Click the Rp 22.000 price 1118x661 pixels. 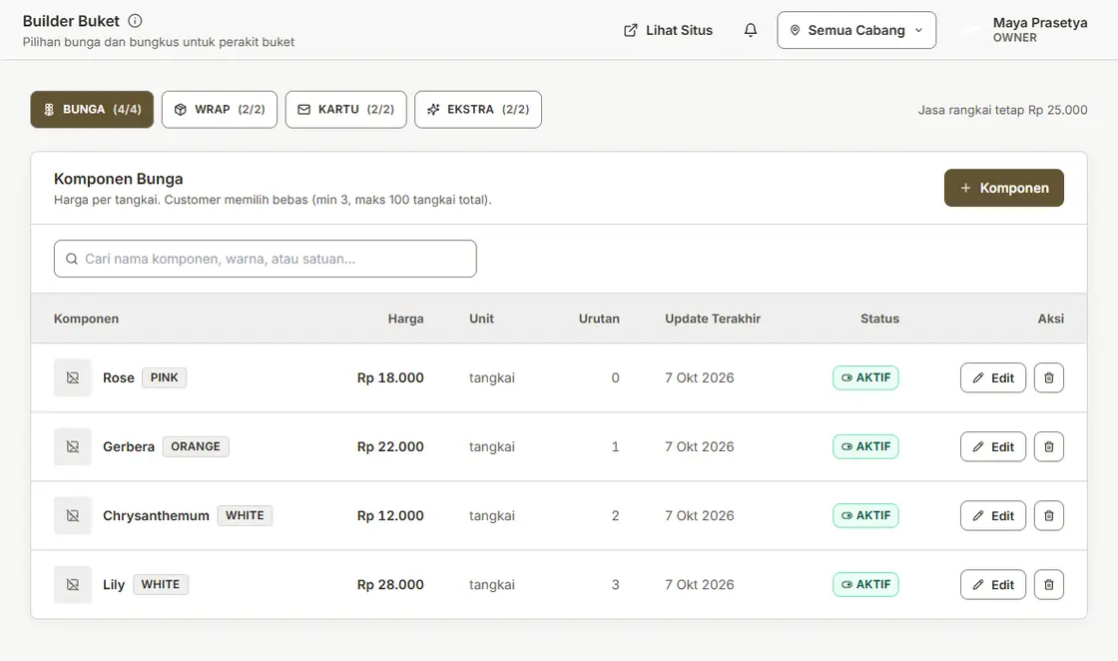click(390, 447)
